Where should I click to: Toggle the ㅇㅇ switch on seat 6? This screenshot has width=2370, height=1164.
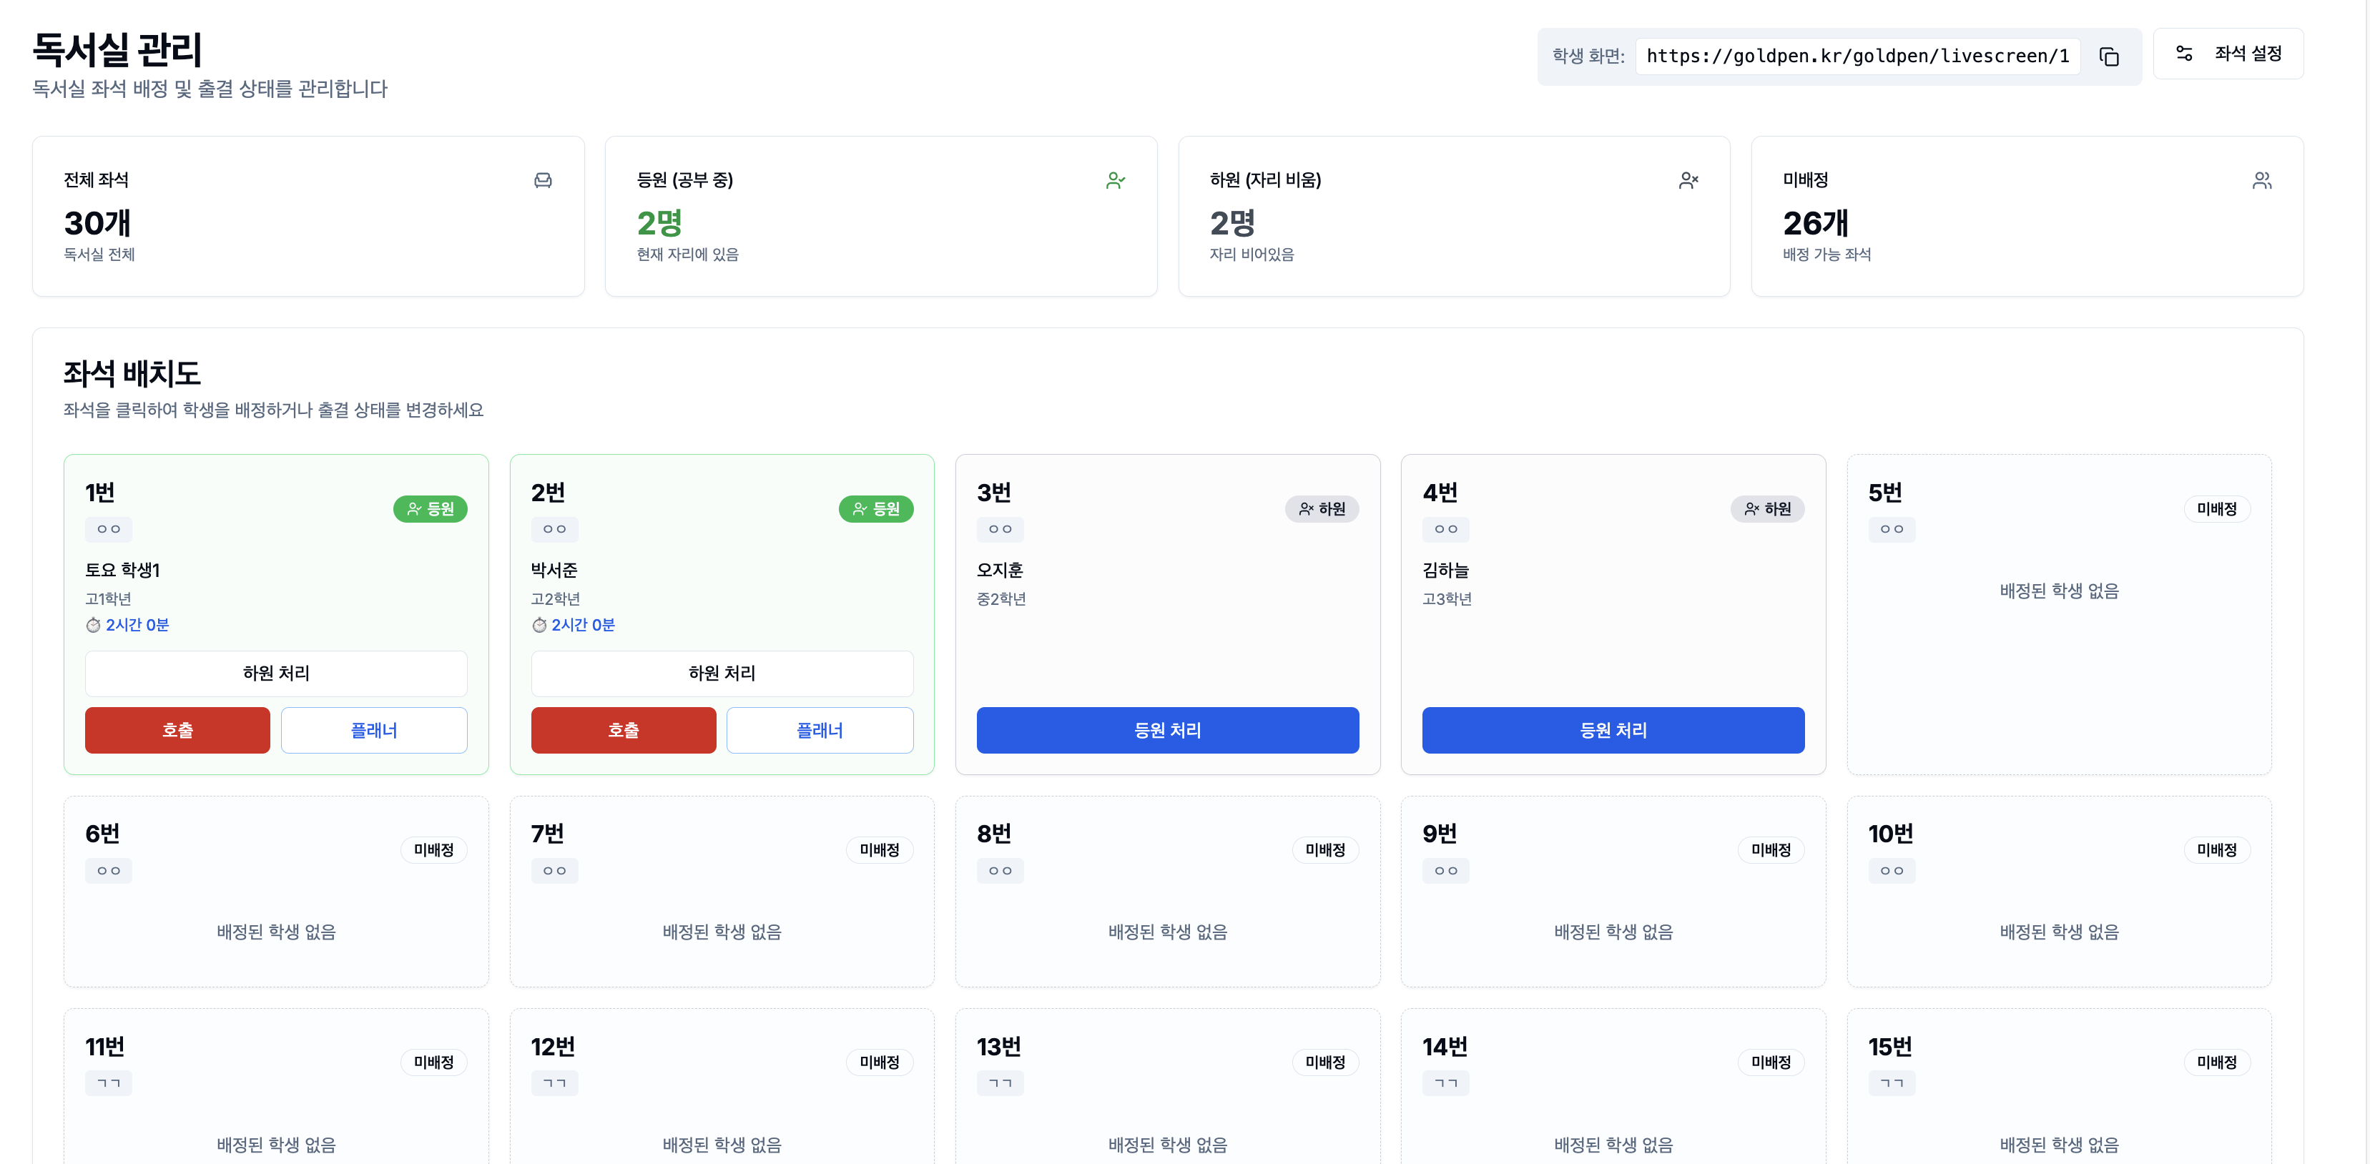coord(108,870)
